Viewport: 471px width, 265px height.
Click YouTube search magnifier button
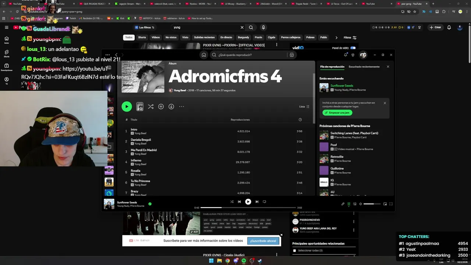251,27
